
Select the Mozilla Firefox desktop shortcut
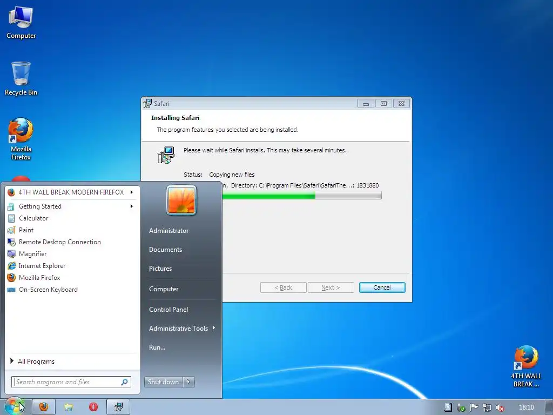(21, 139)
